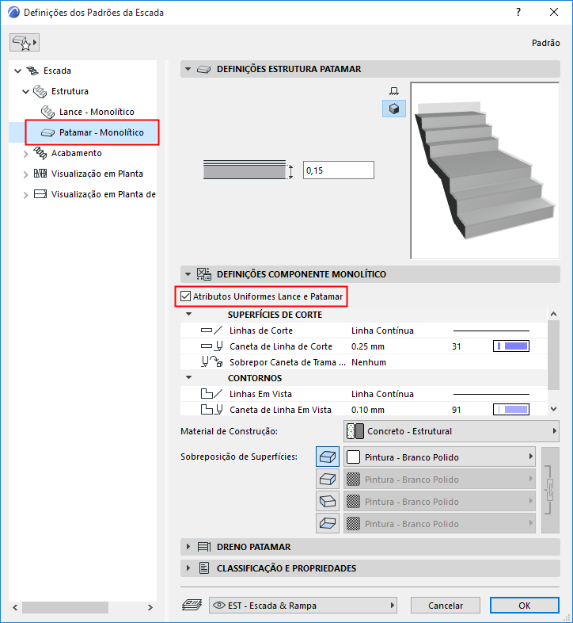
Task: Click the 0.25 mm pen weight value
Action: click(x=368, y=346)
